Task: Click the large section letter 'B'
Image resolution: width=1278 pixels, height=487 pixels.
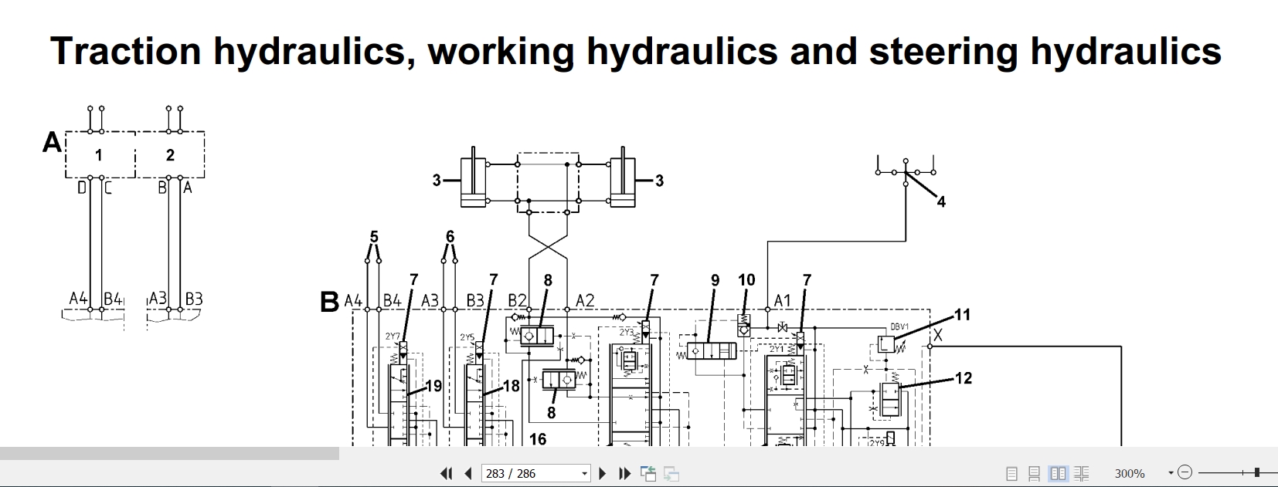Action: (330, 303)
